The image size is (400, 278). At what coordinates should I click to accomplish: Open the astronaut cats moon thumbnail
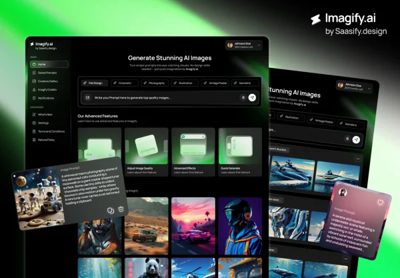(38, 197)
